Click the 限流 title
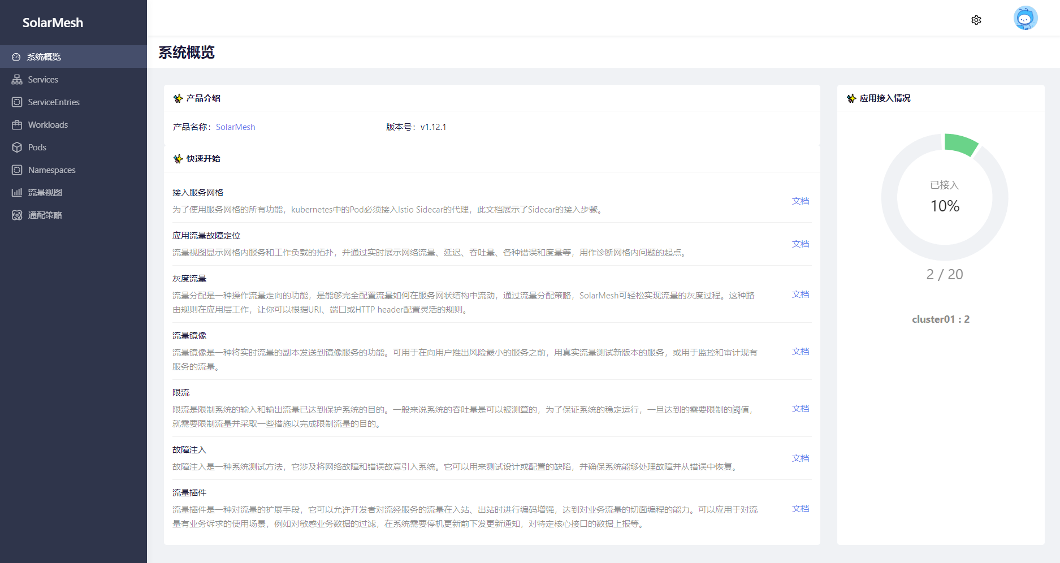The height and width of the screenshot is (563, 1060). coord(181,393)
